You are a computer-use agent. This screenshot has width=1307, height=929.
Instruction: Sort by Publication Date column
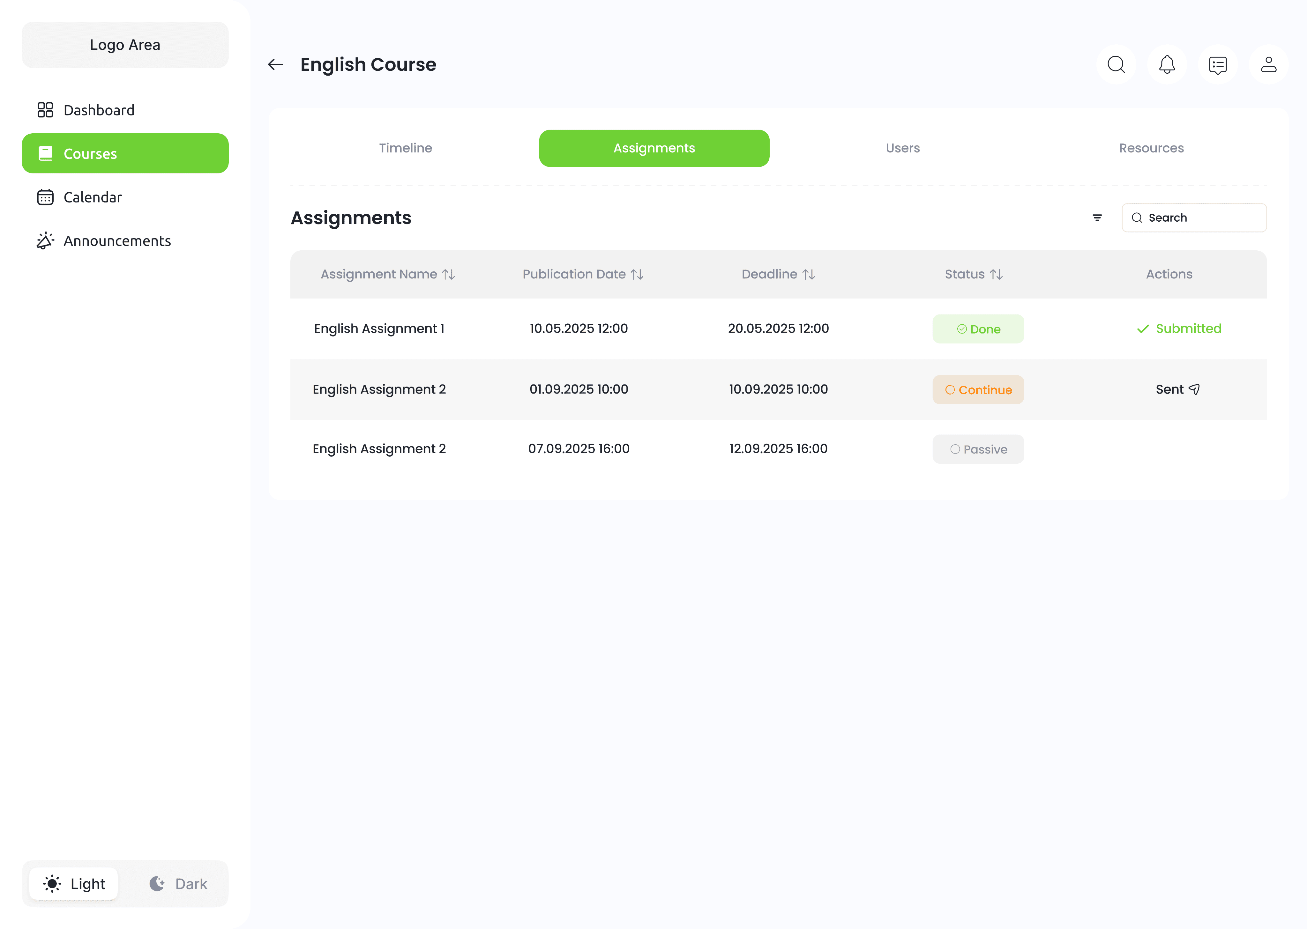[637, 275]
